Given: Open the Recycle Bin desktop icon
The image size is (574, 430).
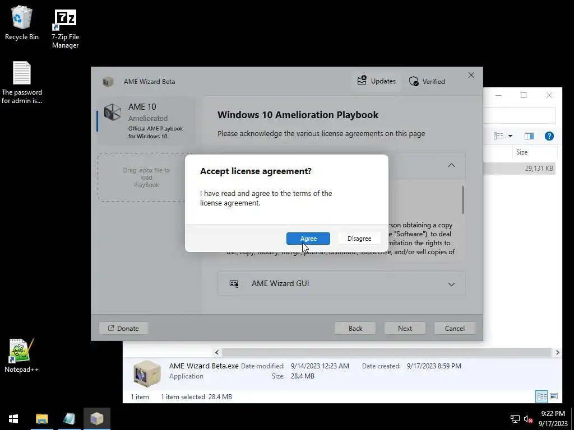Looking at the screenshot, I should pos(22,22).
